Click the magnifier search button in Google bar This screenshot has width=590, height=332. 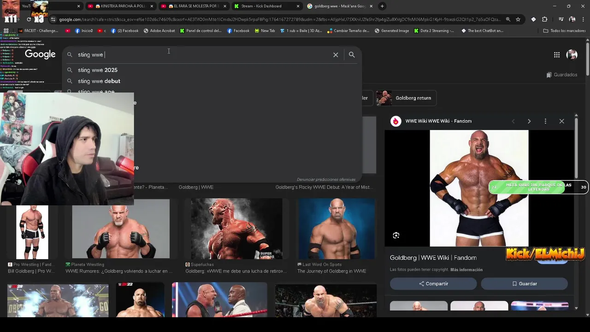[x=352, y=54]
